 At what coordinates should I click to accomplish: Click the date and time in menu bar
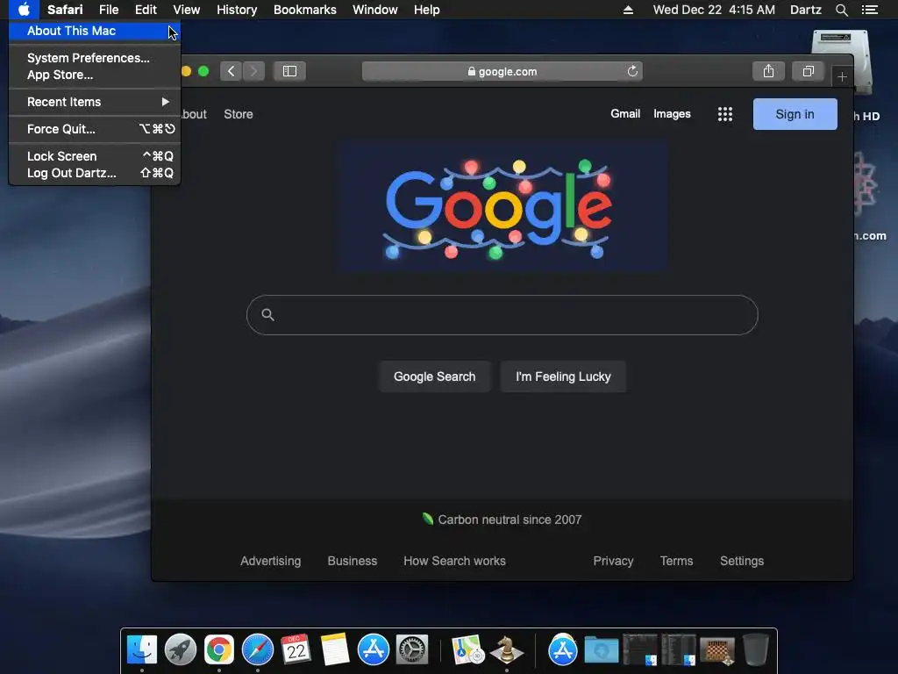pyautogui.click(x=714, y=10)
